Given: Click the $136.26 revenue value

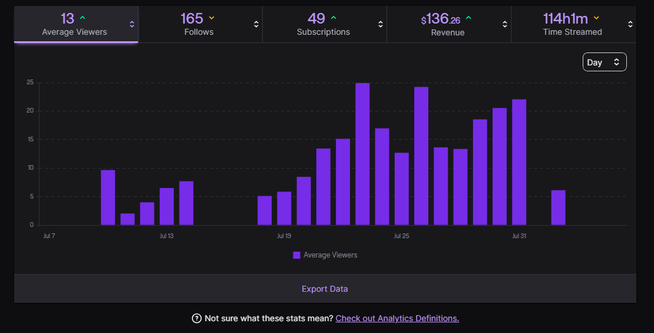Looking at the screenshot, I should [x=441, y=19].
